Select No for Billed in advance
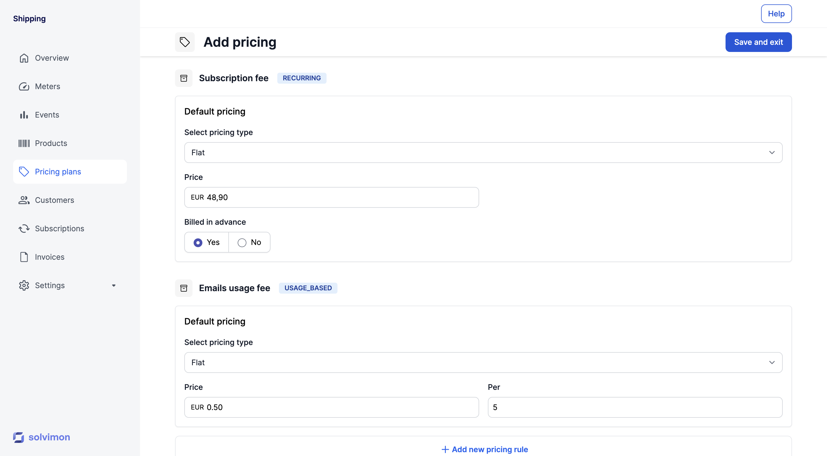 coord(242,242)
